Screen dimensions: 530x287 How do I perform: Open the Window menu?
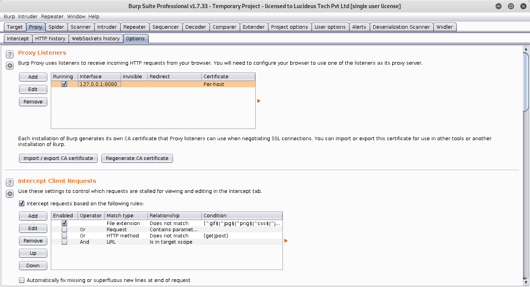(x=76, y=17)
